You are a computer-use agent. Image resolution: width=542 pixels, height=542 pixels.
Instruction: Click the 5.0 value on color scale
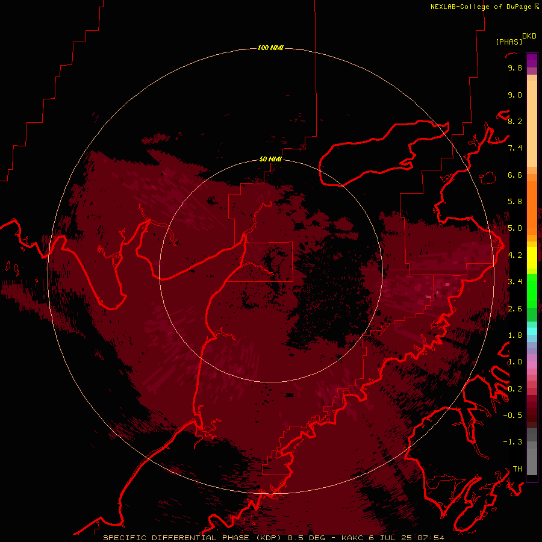pos(515,228)
